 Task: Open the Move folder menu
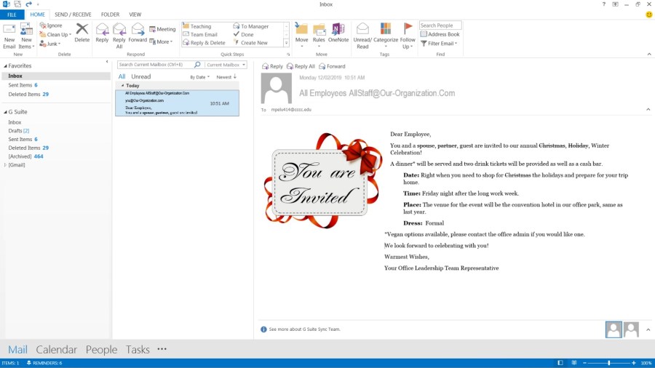(301, 36)
